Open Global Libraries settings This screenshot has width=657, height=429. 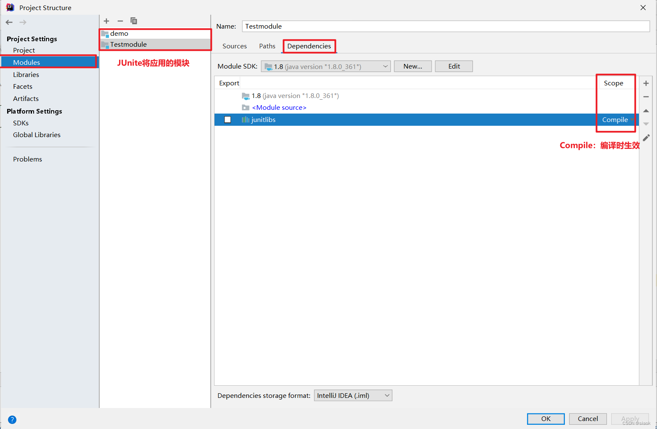coord(37,135)
